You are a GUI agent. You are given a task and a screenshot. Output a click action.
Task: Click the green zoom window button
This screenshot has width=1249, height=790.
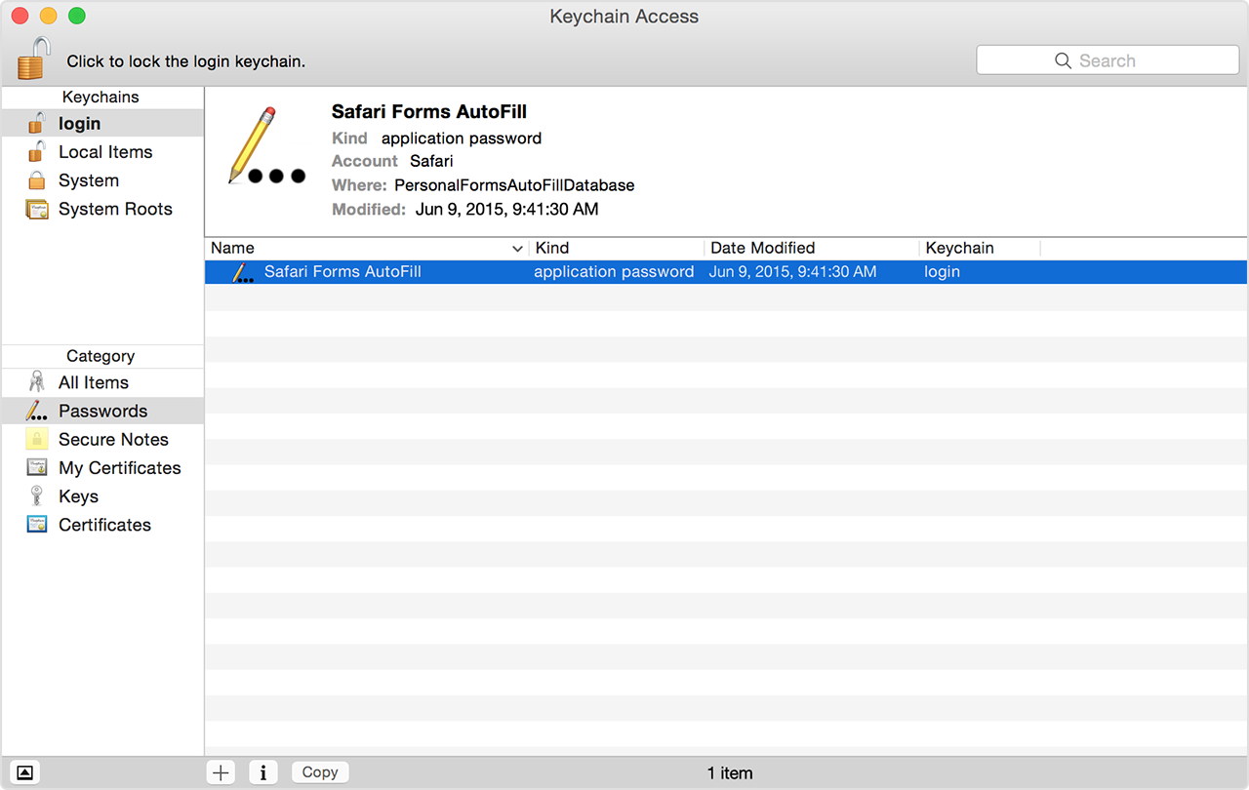[x=76, y=16]
